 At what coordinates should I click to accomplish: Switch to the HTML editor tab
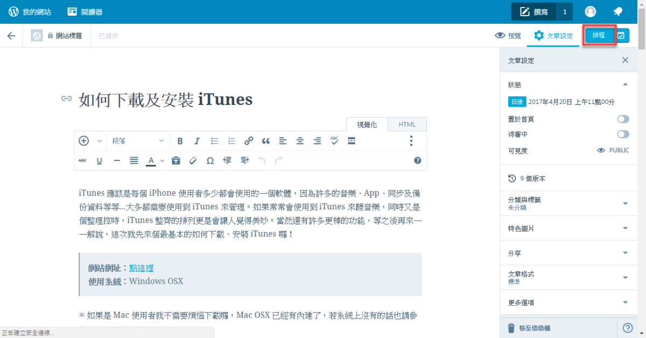point(407,124)
